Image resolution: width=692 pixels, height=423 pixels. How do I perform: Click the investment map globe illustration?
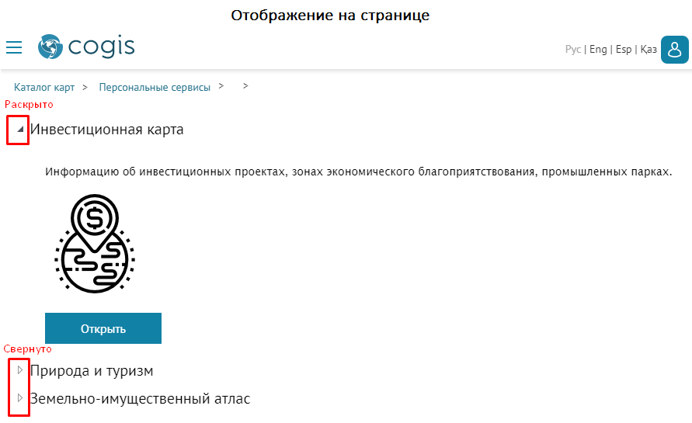point(95,243)
